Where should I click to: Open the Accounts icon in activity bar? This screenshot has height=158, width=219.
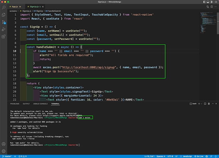(4, 144)
